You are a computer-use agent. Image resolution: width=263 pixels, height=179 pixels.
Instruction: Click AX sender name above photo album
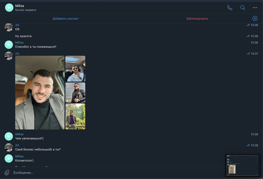[17, 54]
